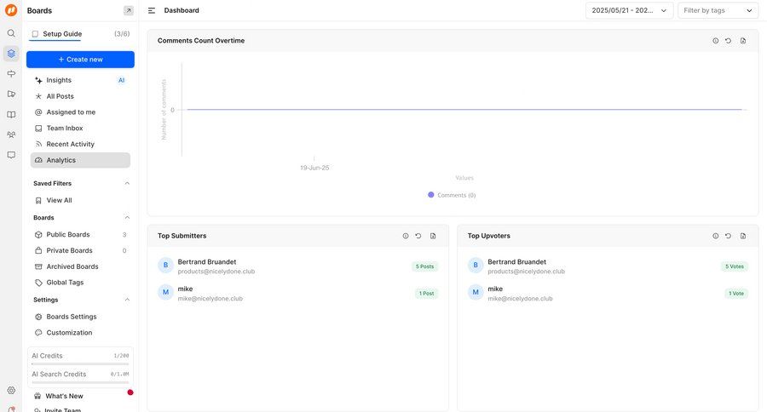Click the 1 Vote badge
Screen dimensions: 767x412
(736, 293)
